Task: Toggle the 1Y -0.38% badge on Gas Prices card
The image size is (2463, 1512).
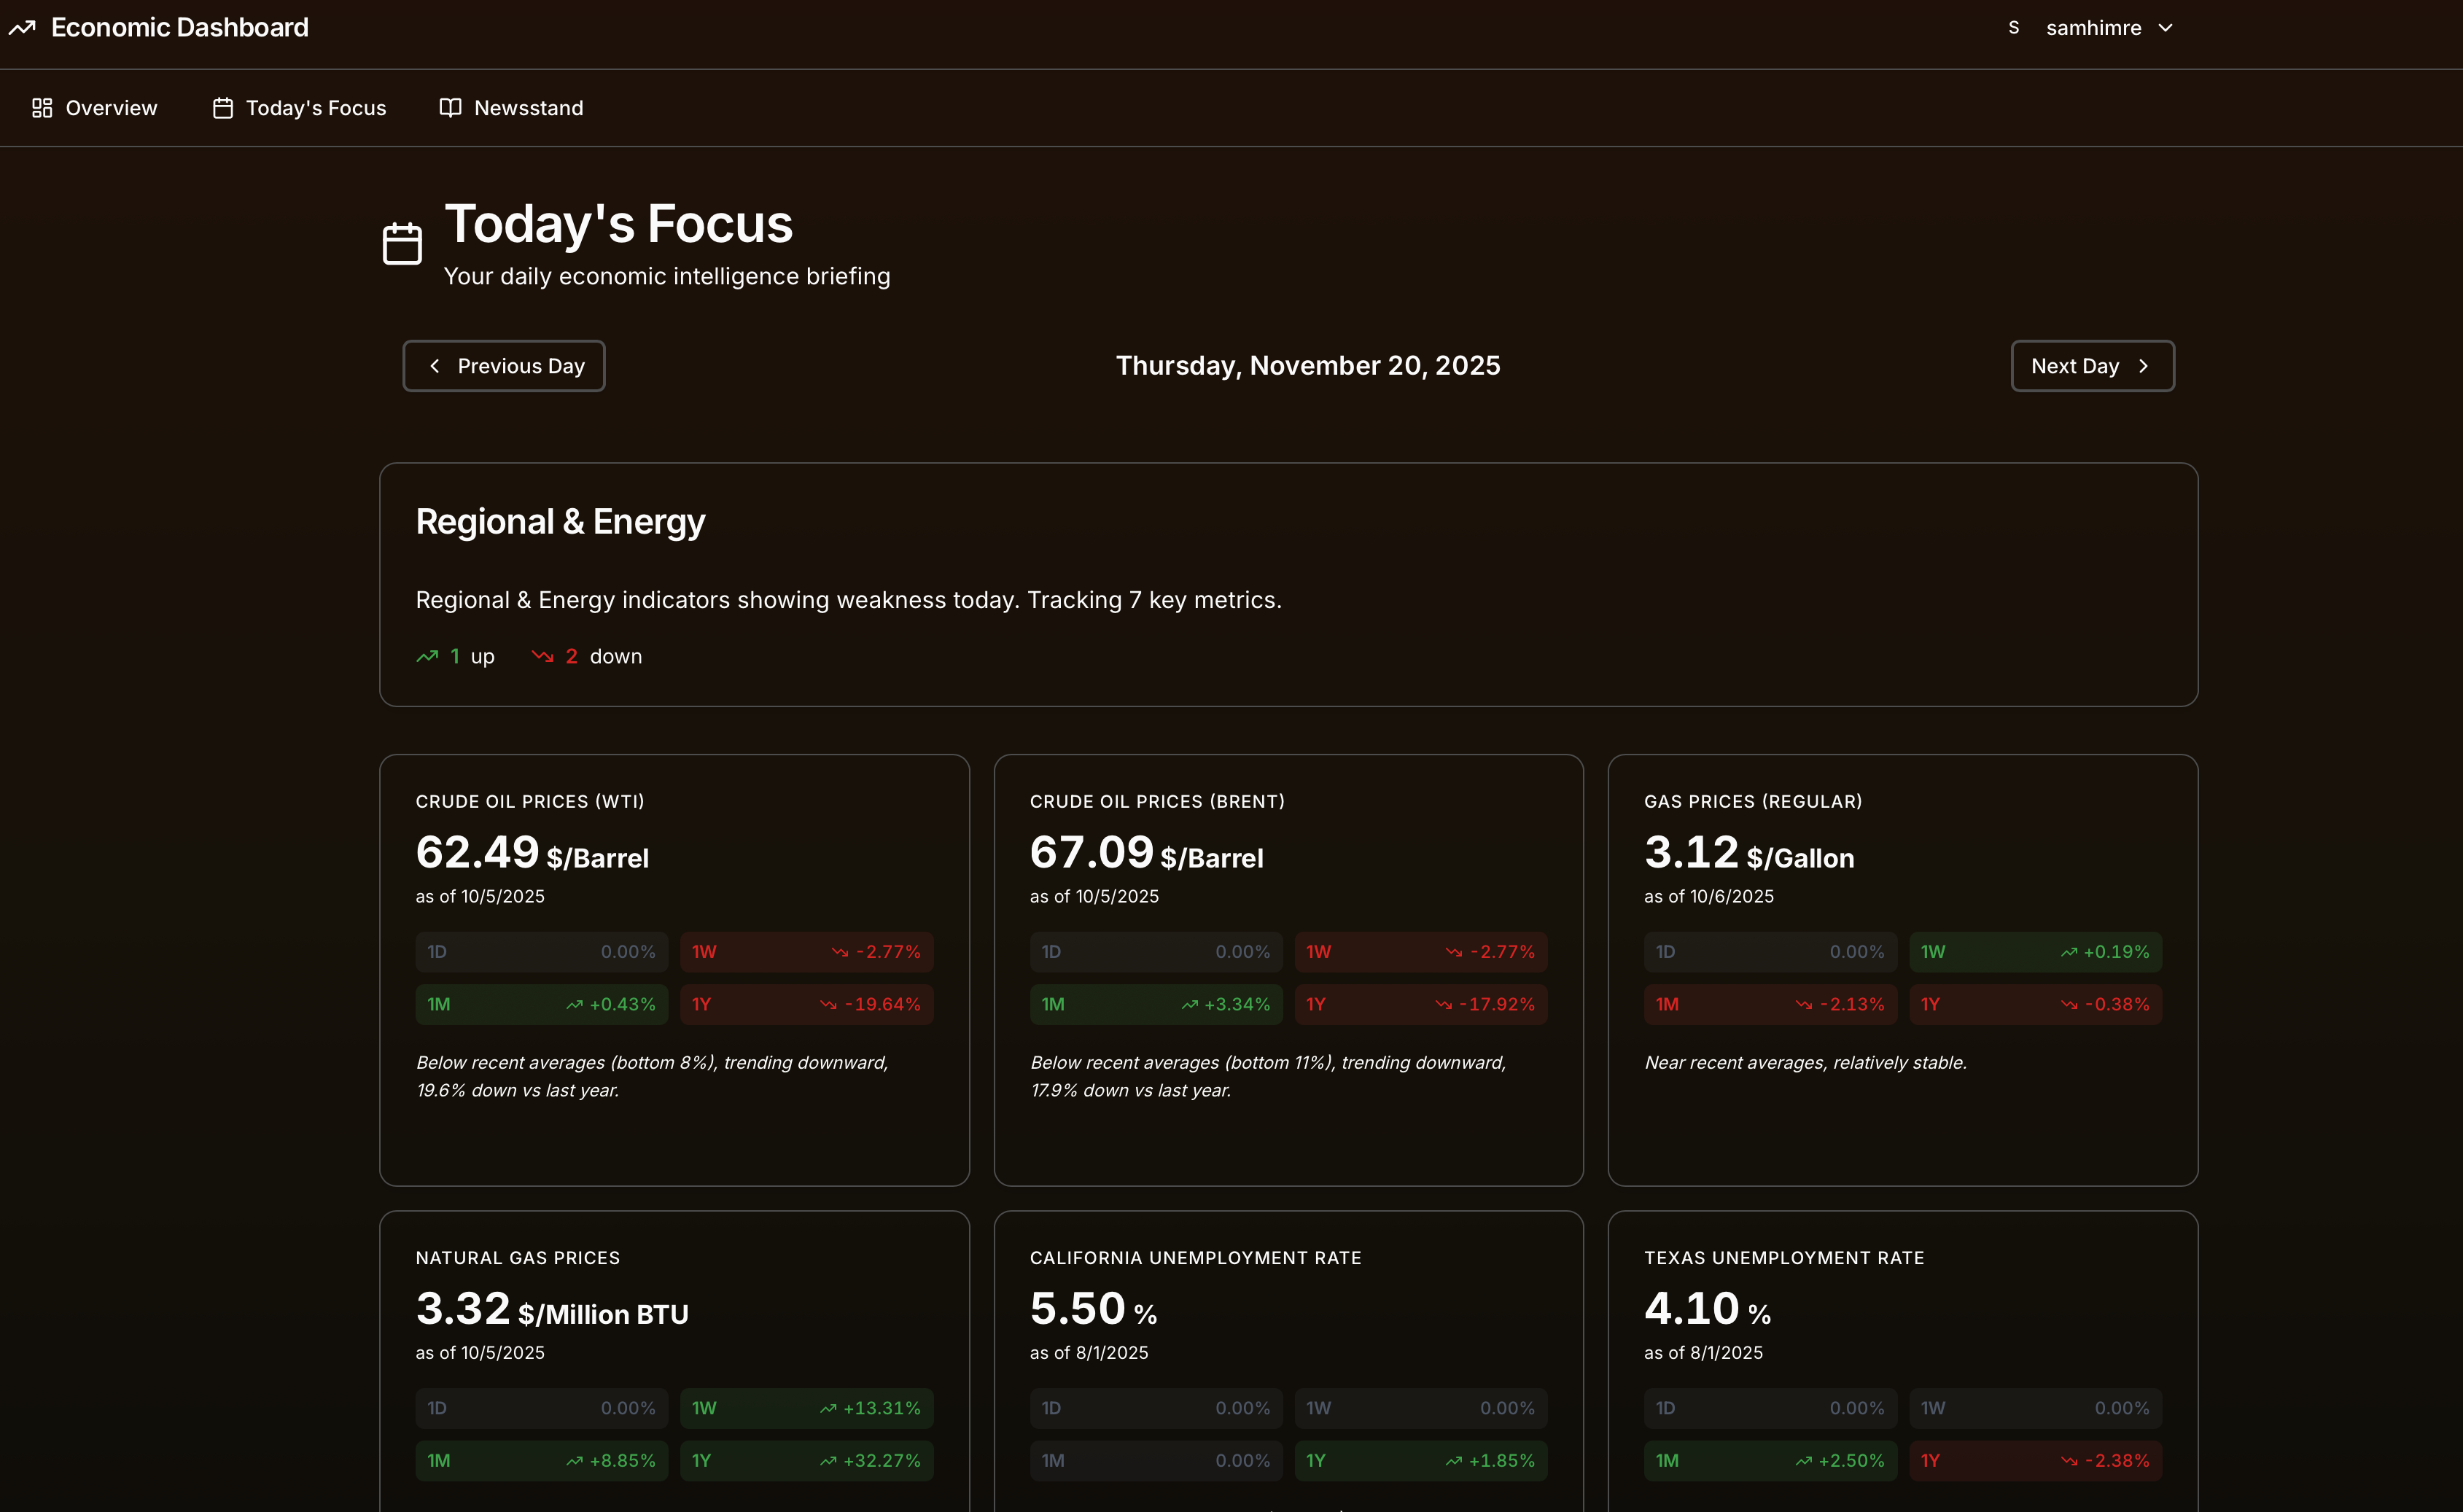Action: [2035, 1004]
